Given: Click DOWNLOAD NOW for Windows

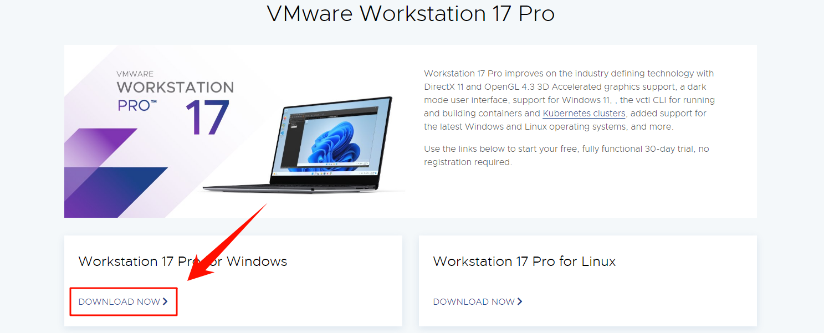Looking at the screenshot, I should click(119, 301).
